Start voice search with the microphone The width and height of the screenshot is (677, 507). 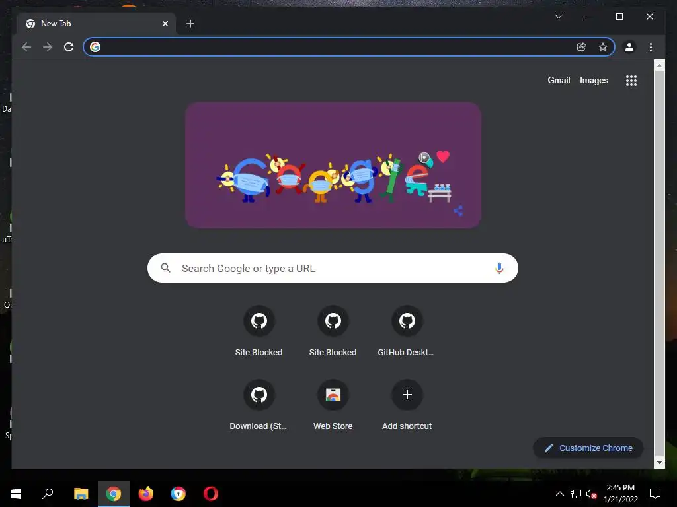(499, 268)
